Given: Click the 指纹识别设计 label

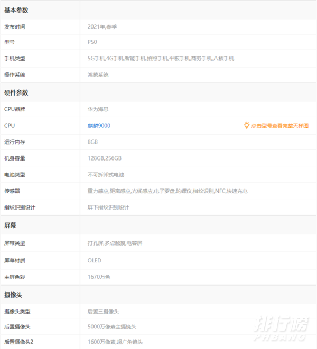Looking at the screenshot, I should click(20, 207).
